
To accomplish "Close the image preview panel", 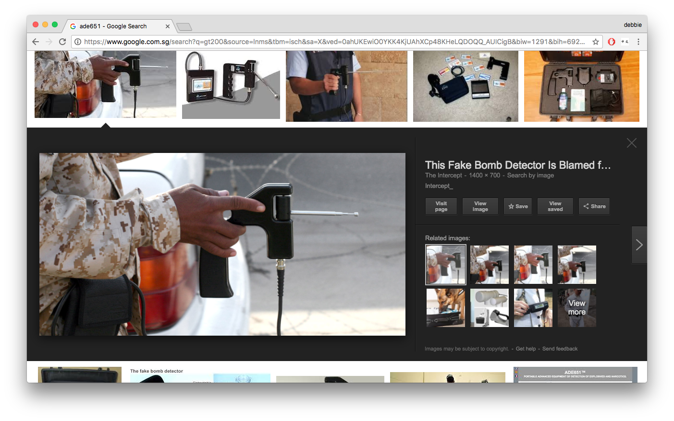I will pyautogui.click(x=632, y=143).
